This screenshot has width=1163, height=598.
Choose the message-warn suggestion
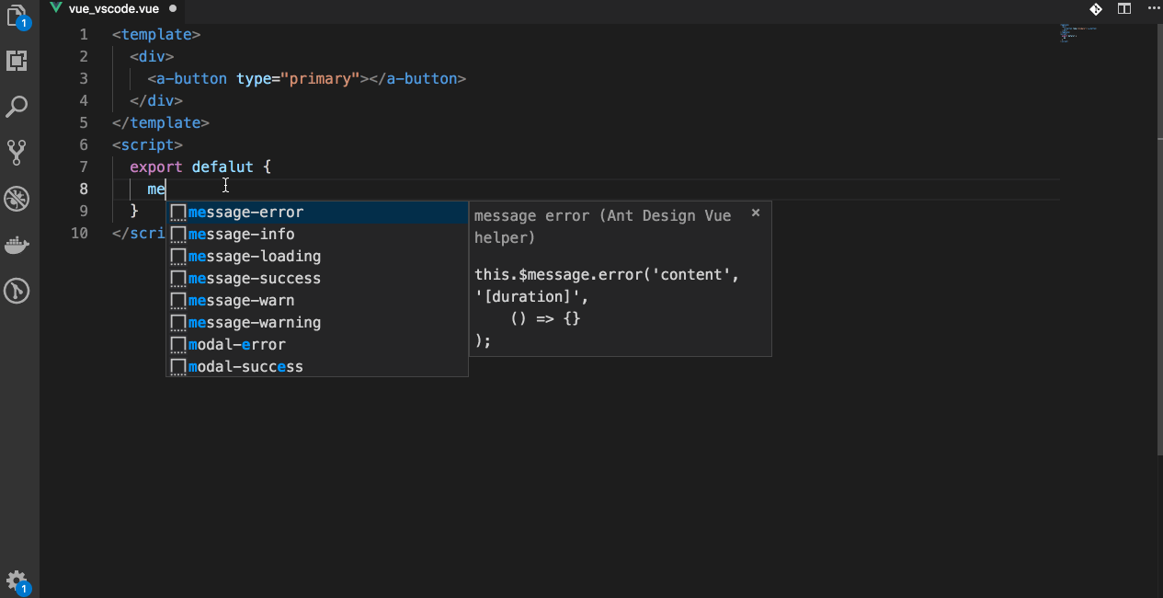tap(316, 301)
